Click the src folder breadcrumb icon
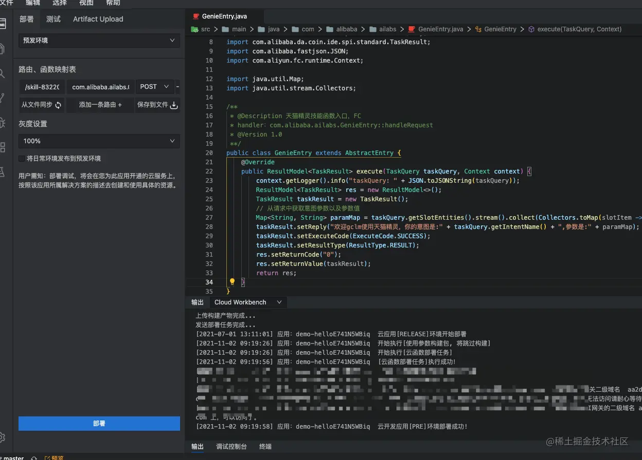The width and height of the screenshot is (642, 460). pos(195,29)
